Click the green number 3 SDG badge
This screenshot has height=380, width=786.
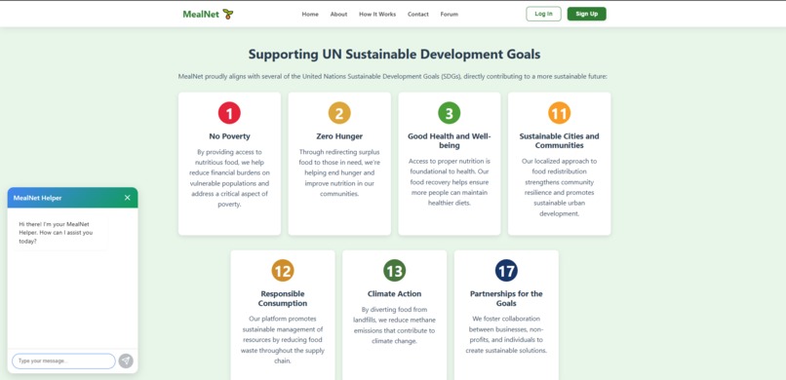click(450, 113)
